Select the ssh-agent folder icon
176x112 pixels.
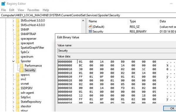[18, 93]
